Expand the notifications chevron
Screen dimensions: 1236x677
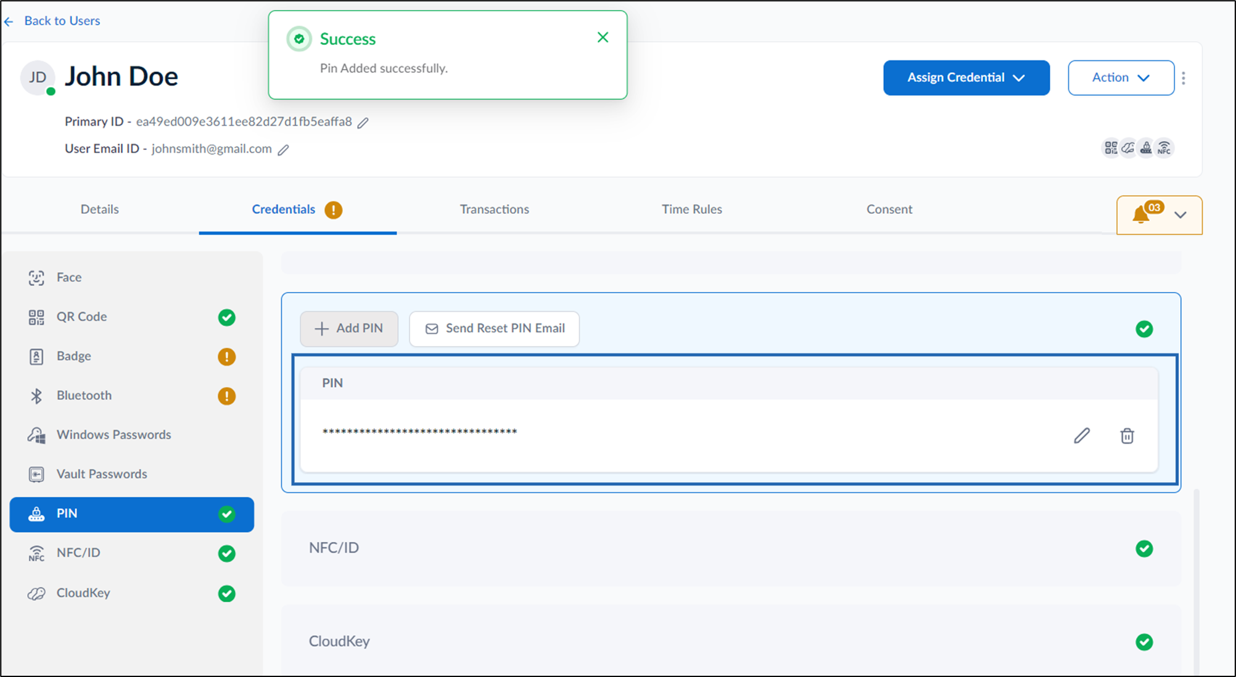tap(1180, 215)
